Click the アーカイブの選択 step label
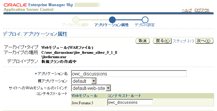This screenshot has height=111, width=217. point(75,25)
